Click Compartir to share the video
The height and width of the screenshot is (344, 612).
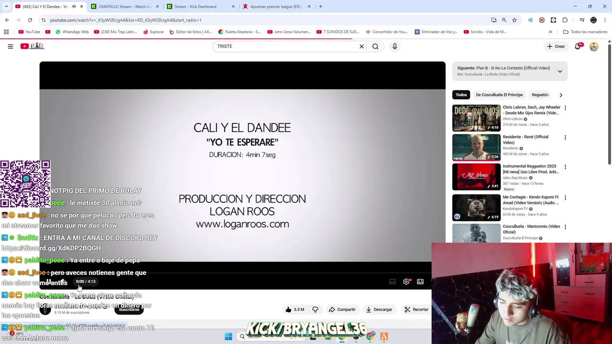click(342, 310)
